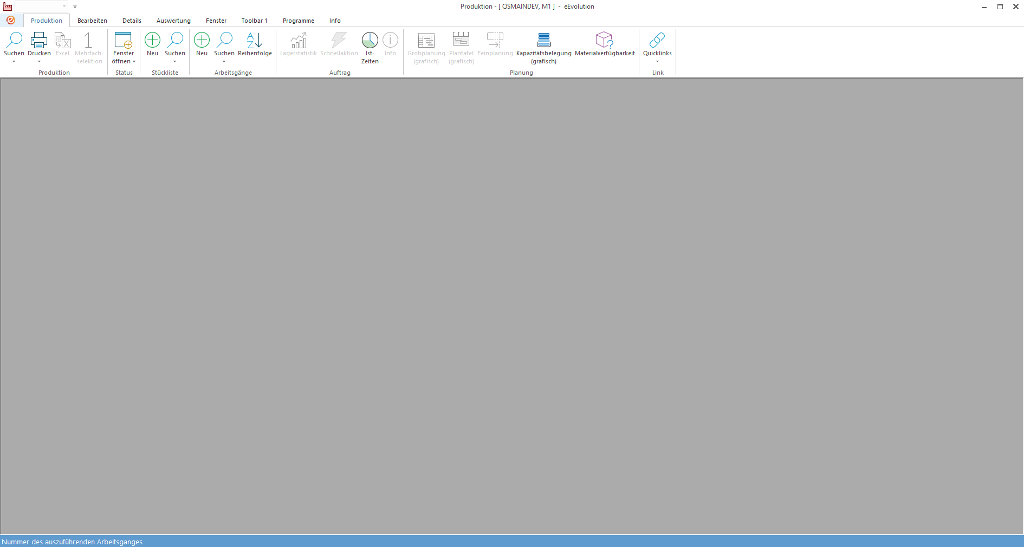Expand the Produktion Suchen dropdown arrow
Image resolution: width=1024 pixels, height=547 pixels.
click(x=14, y=62)
